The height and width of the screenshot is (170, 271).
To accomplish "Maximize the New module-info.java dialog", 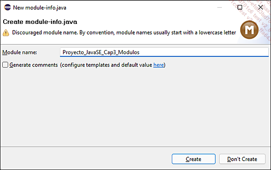I will click(240, 7).
